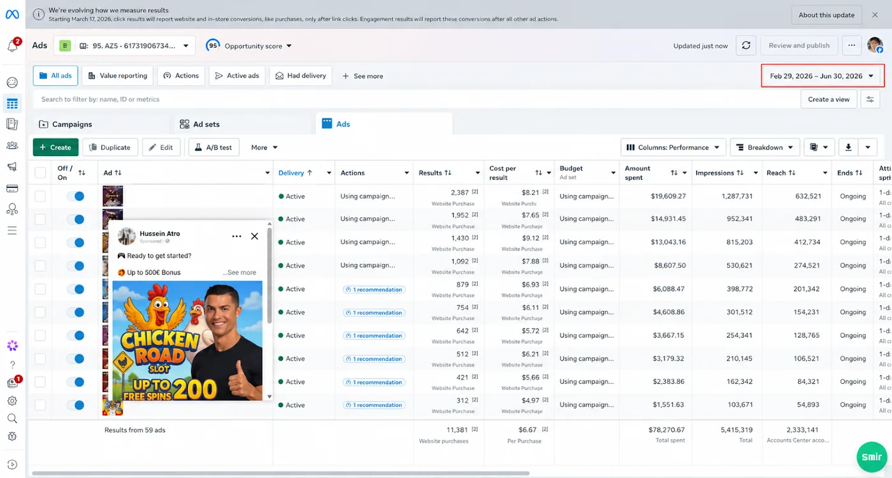
Task: Toggle off the ad with $6,088.47 spent
Action: pyautogui.click(x=75, y=289)
